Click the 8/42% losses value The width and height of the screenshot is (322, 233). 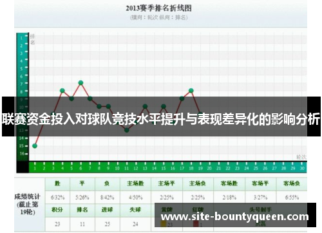[107, 198]
